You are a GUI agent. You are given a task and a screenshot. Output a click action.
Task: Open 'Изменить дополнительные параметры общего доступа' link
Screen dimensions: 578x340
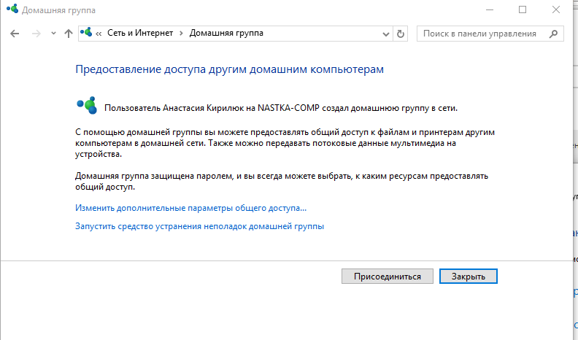[190, 208]
